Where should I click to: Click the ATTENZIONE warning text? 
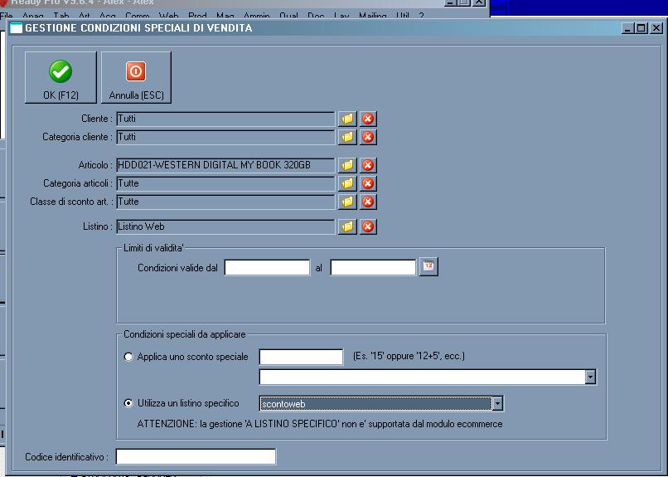pyautogui.click(x=320, y=424)
